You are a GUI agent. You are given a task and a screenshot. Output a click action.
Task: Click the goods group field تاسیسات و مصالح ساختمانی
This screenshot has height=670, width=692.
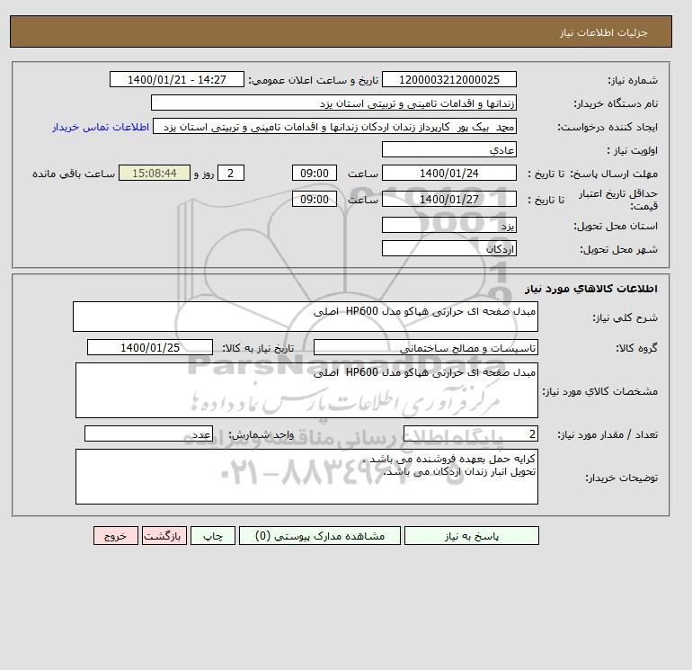(426, 347)
